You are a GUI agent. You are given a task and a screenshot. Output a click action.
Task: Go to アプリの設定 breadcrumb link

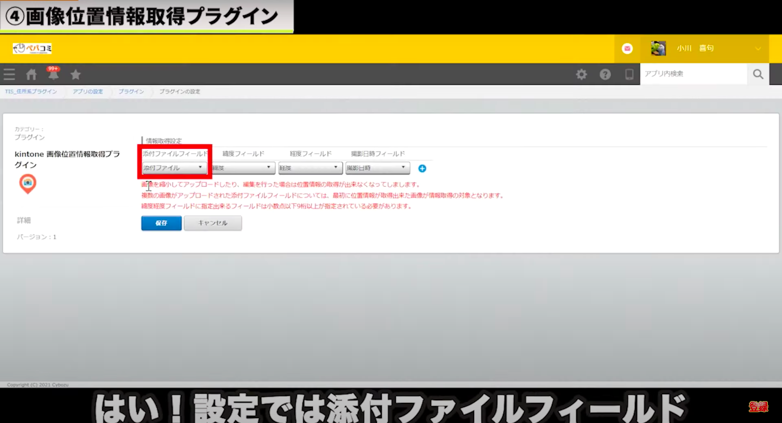[x=87, y=92]
